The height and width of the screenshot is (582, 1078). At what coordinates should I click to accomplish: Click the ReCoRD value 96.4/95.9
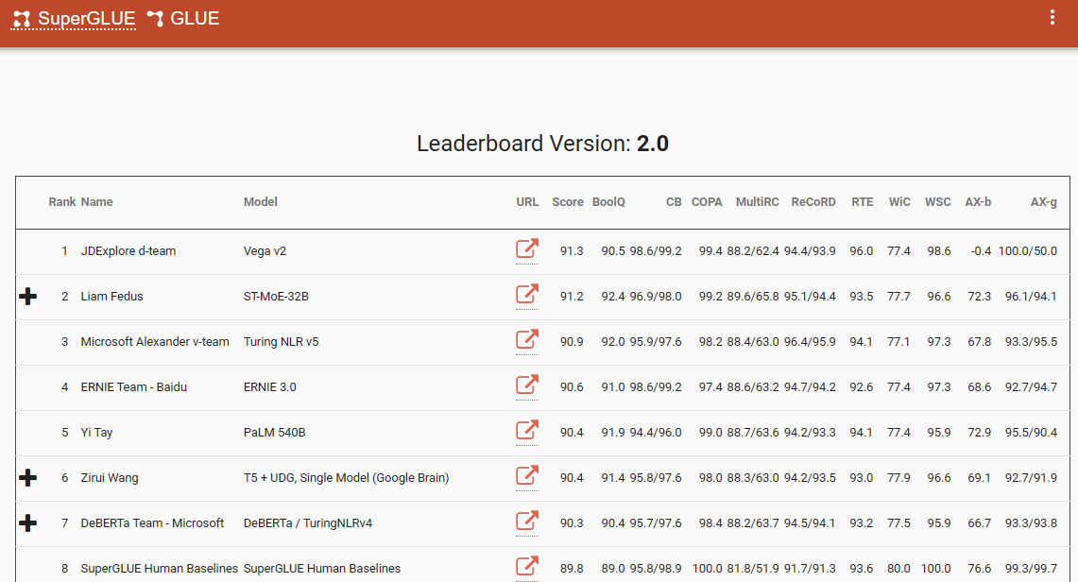pos(810,341)
